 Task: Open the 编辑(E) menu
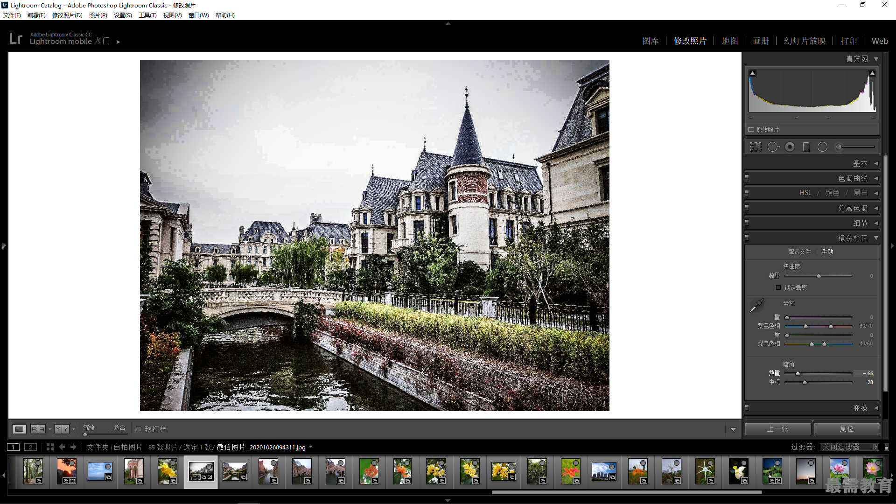click(36, 15)
